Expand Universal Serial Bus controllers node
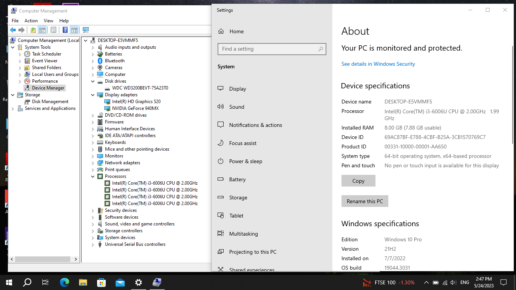516x290 pixels. (x=93, y=244)
